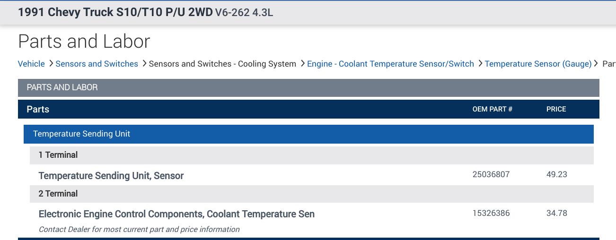Click the PRICE column header
Image resolution: width=616 pixels, height=240 pixels.
click(x=556, y=109)
